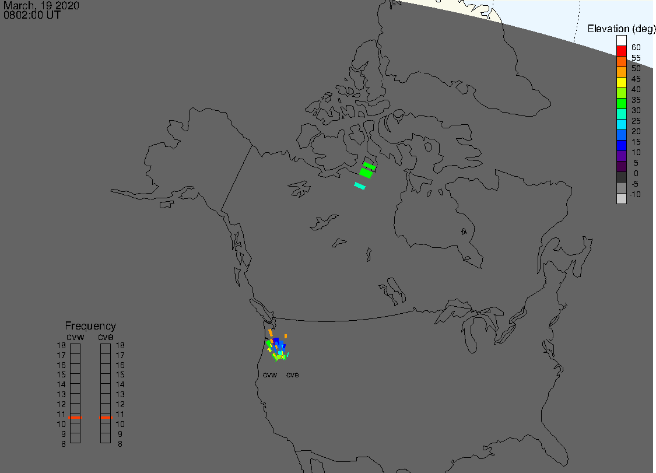Image resolution: width=656 pixels, height=473 pixels.
Task: Click the "cvw" radar label on the map
Action: (x=270, y=374)
